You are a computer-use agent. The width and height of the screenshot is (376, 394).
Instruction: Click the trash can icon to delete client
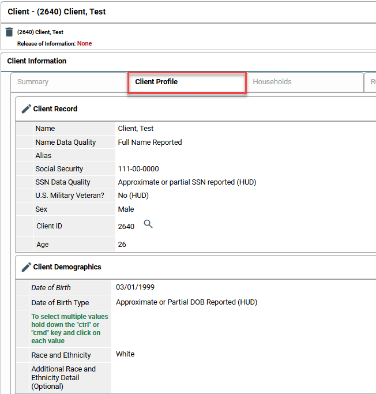[x=9, y=32]
